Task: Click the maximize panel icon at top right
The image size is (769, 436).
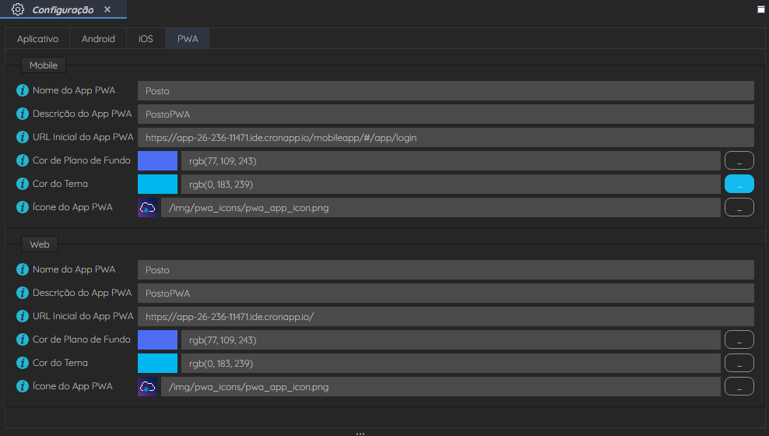Action: pyautogui.click(x=761, y=9)
